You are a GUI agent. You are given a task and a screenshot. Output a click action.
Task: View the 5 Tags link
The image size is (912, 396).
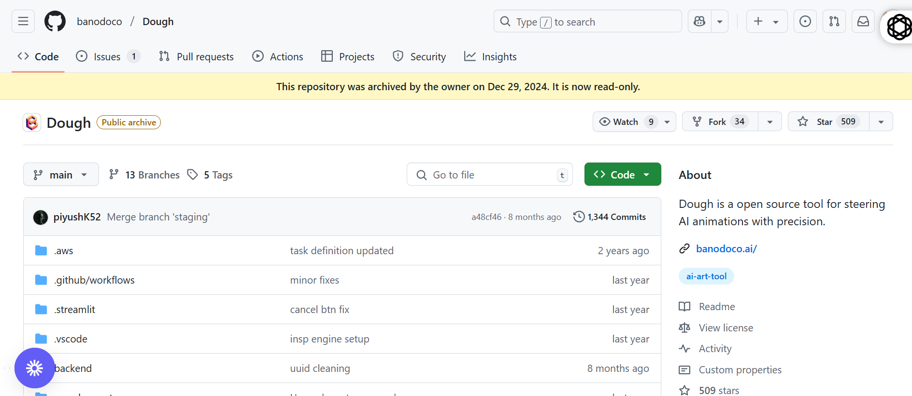[x=210, y=175]
